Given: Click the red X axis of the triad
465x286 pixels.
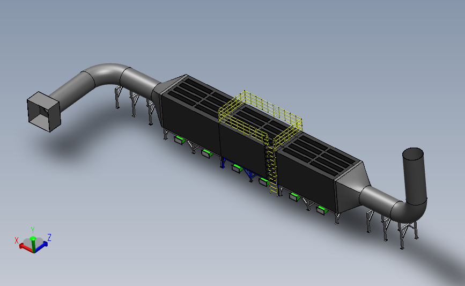Looking at the screenshot, I should tap(26, 247).
